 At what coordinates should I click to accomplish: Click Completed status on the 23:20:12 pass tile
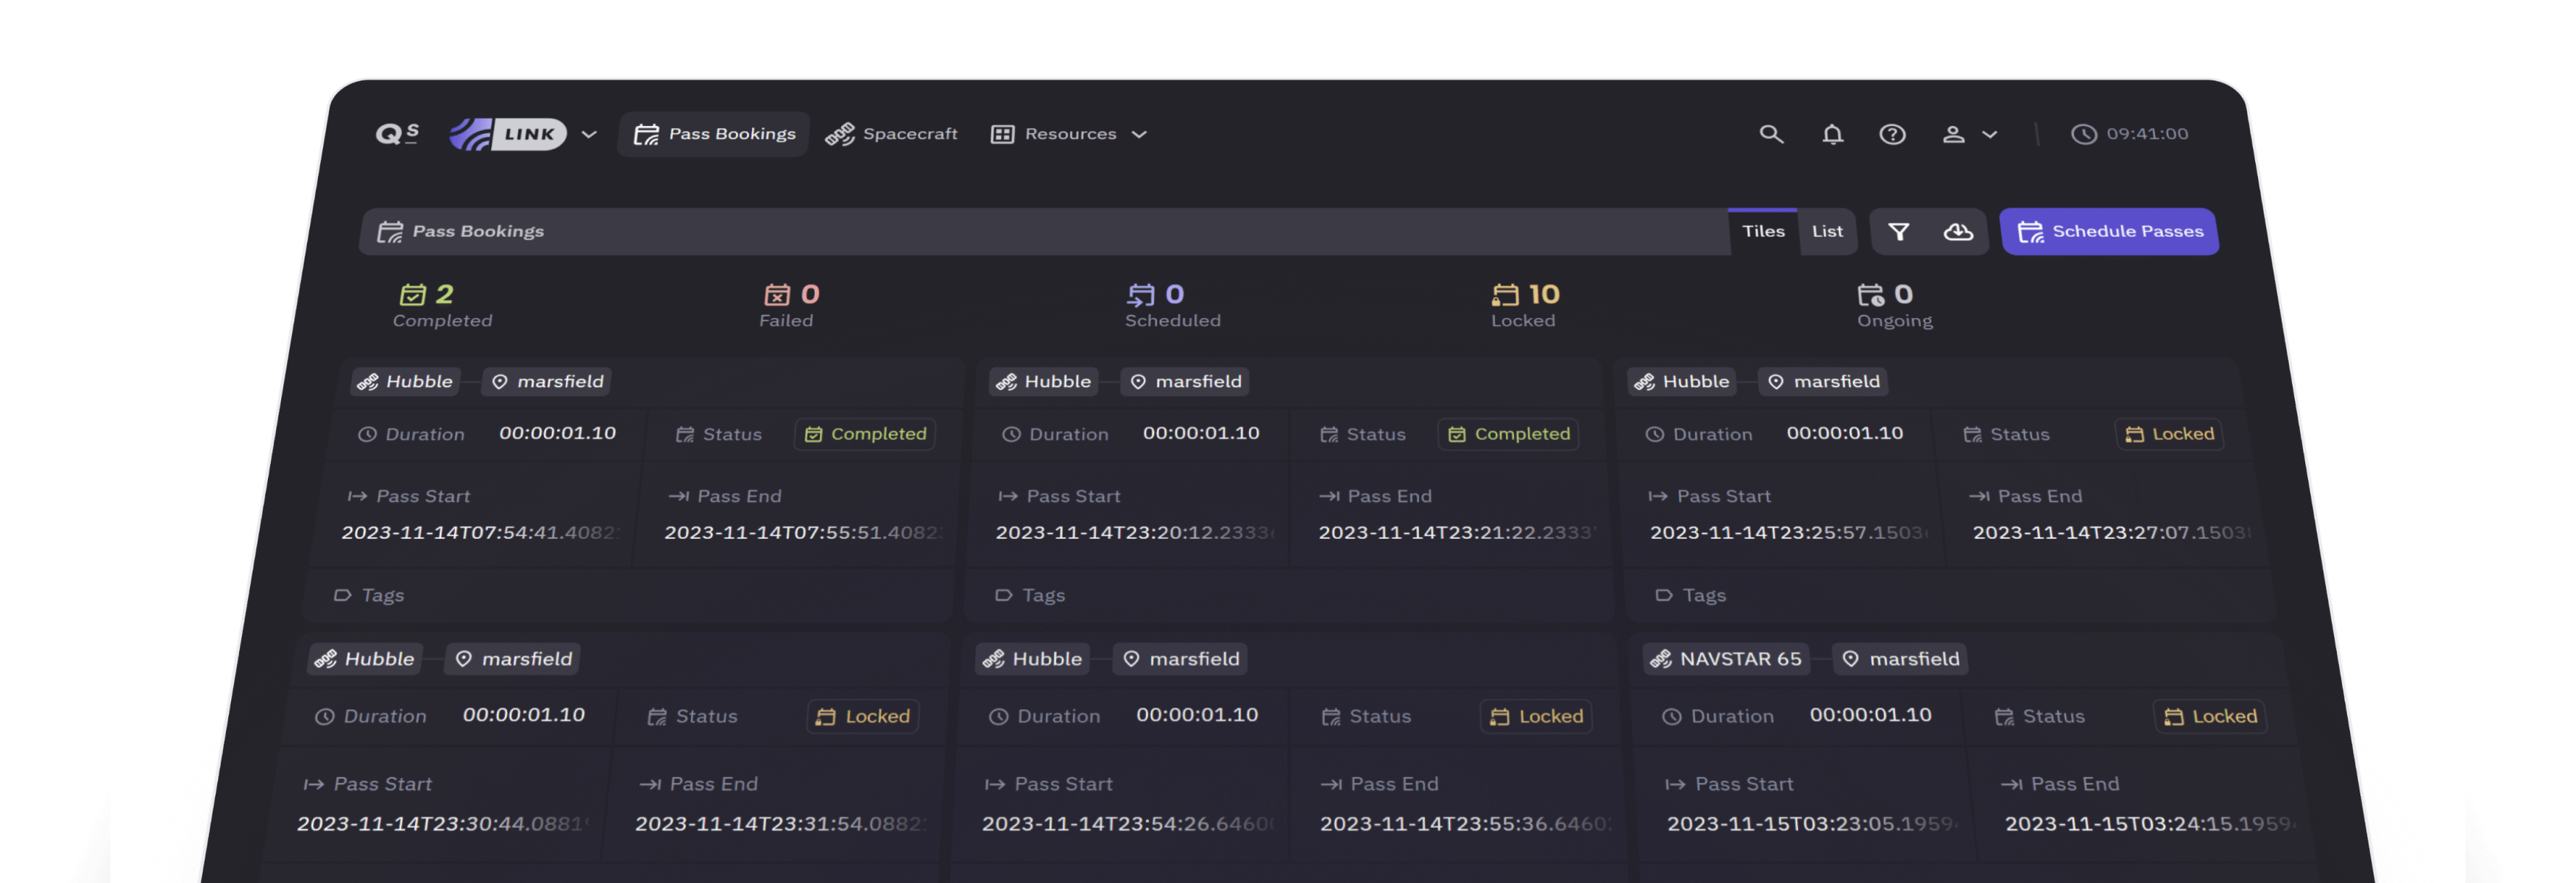(1509, 434)
